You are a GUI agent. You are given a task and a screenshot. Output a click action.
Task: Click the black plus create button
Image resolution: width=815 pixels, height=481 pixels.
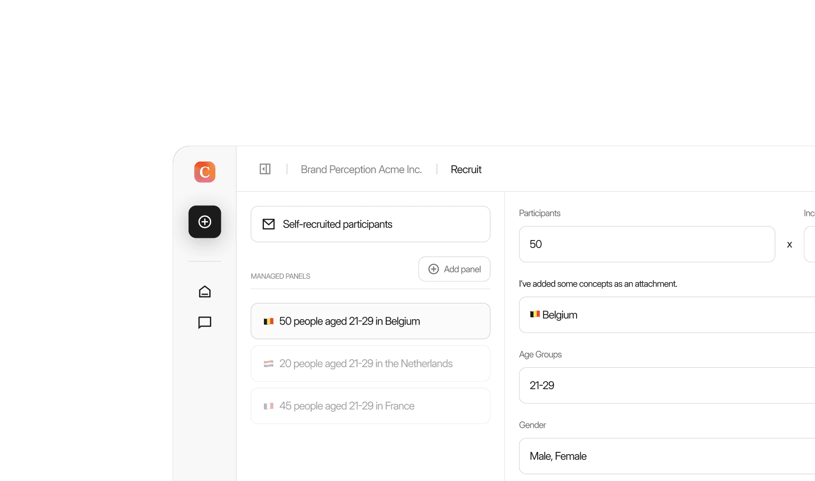205,222
